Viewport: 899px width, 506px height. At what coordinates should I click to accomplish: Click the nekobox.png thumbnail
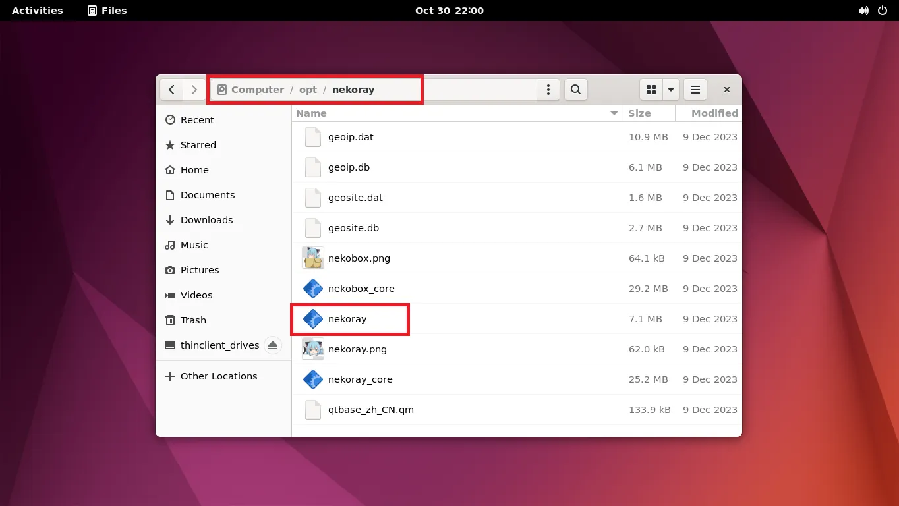tap(313, 258)
